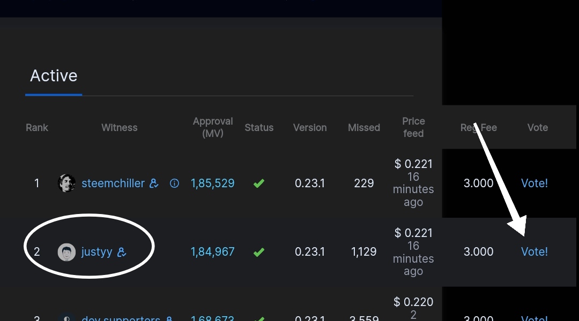The width and height of the screenshot is (579, 321).
Task: Open approval value 1,84,967
Action: pyautogui.click(x=213, y=251)
